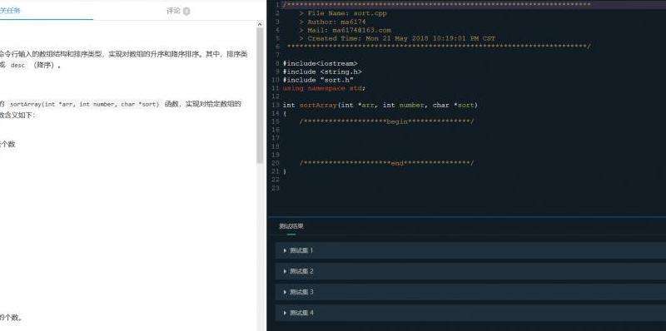This screenshot has height=331, width=666.
Task: Switch to the 评论 tab
Action: (173, 11)
